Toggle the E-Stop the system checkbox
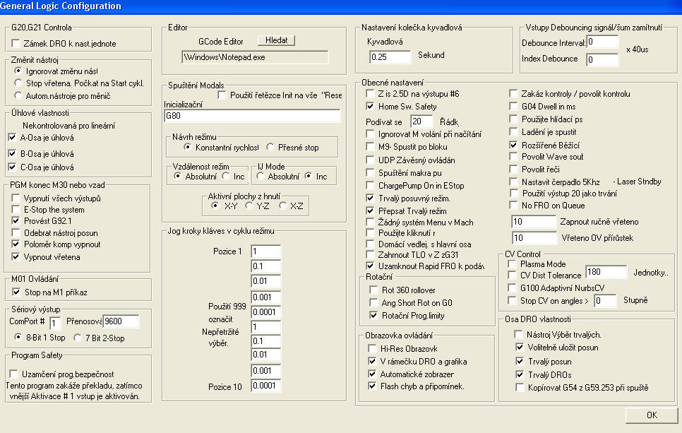The width and height of the screenshot is (682, 433). click(x=16, y=210)
